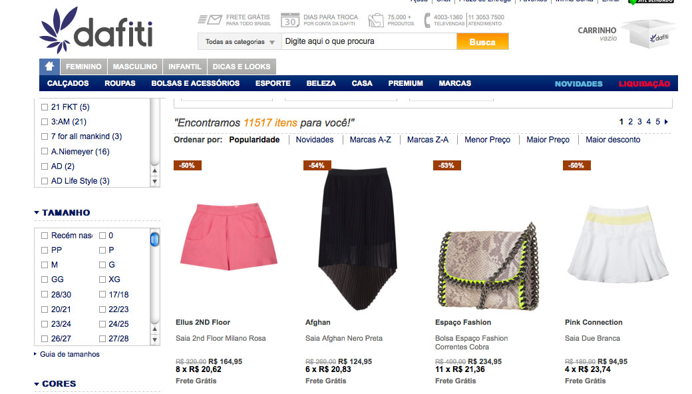
Task: Check the 3:AM brand filter
Action: [x=45, y=122]
